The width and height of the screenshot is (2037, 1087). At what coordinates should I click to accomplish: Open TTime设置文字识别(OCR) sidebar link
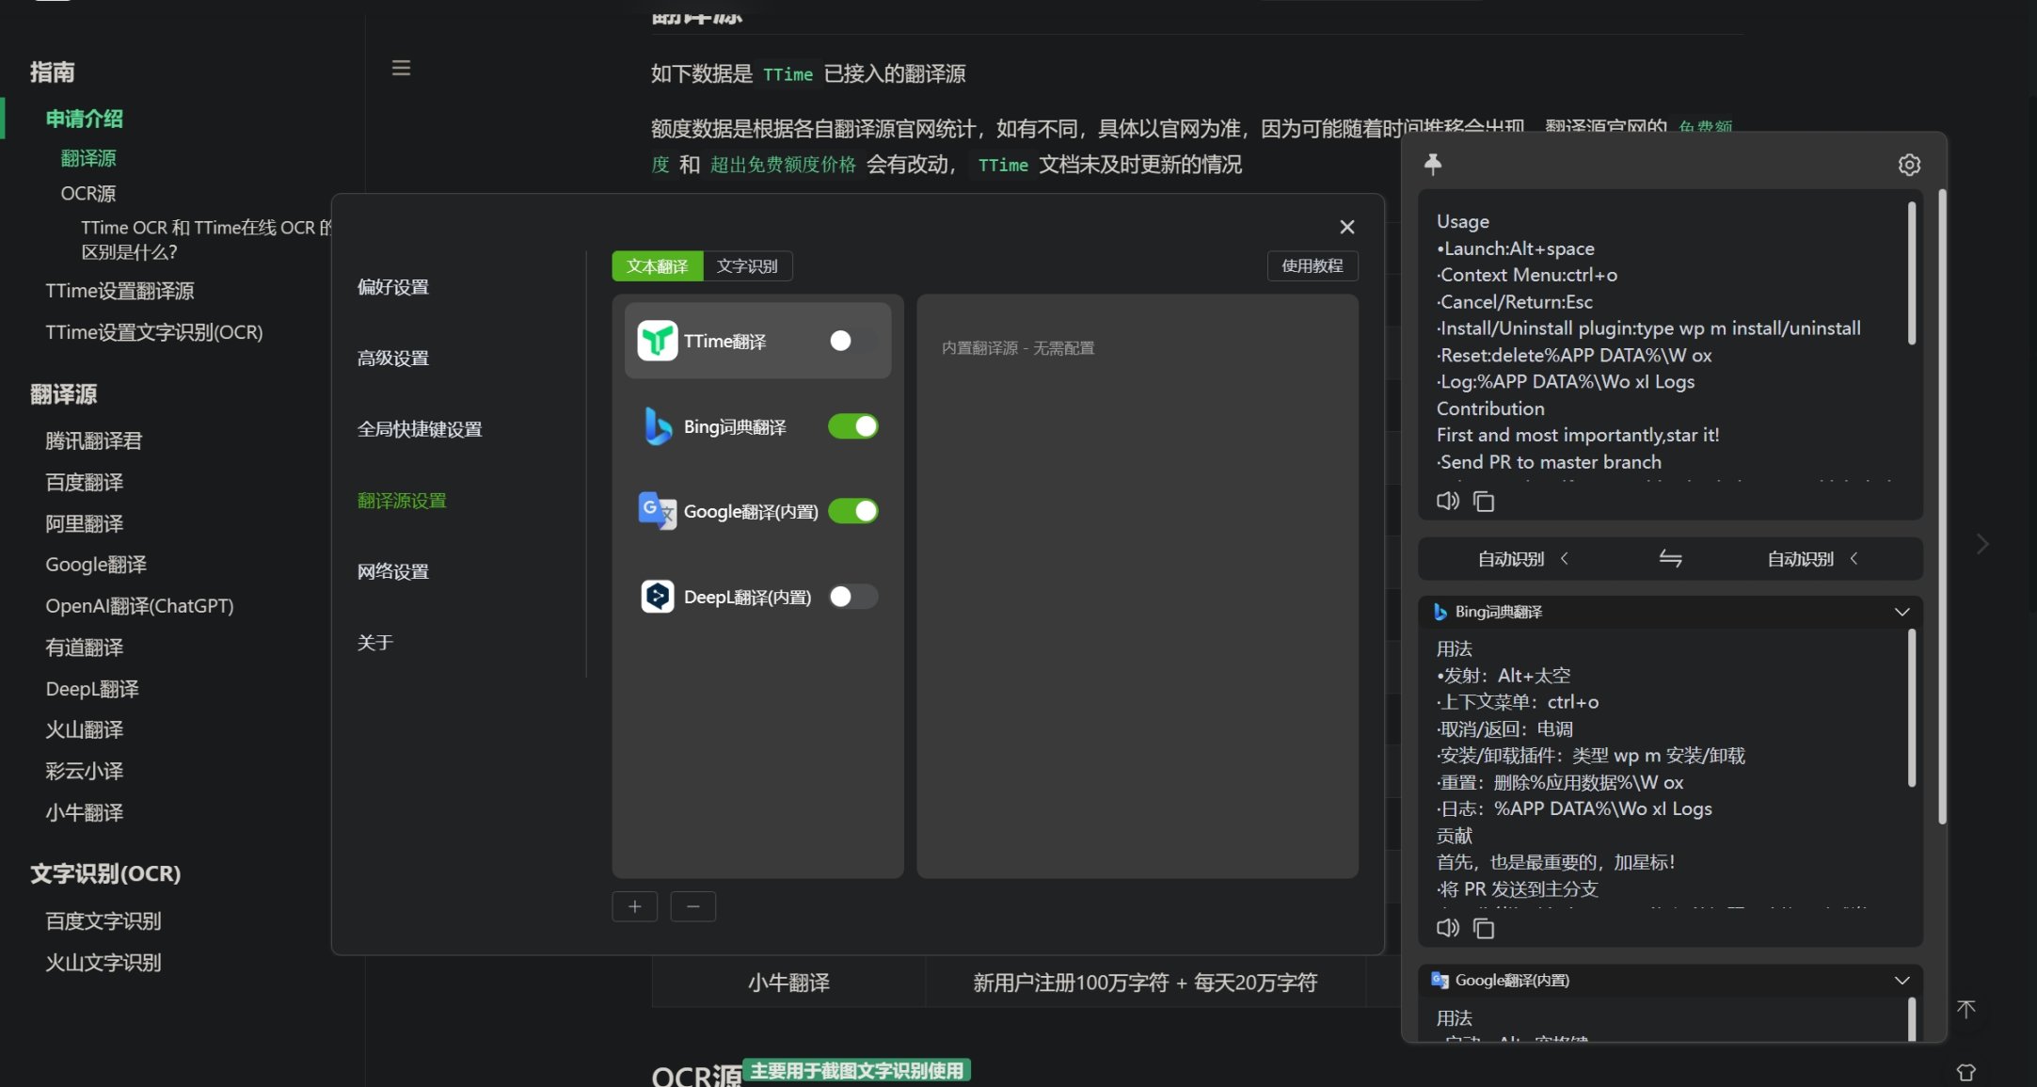[x=154, y=332]
